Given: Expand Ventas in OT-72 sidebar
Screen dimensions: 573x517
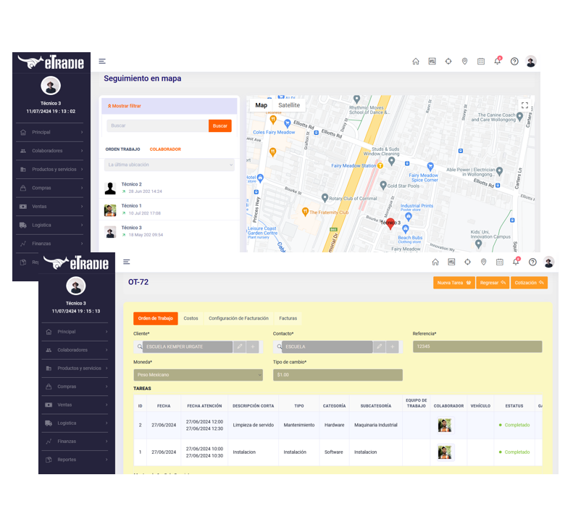Looking at the screenshot, I should pyautogui.click(x=75, y=405).
